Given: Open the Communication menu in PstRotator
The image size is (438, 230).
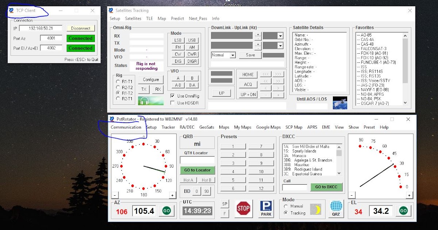Looking at the screenshot, I should [126, 127].
